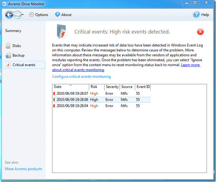Screen dimensions: 216x182
Task: Click the Critical events lightning icon
Action: tap(8, 65)
